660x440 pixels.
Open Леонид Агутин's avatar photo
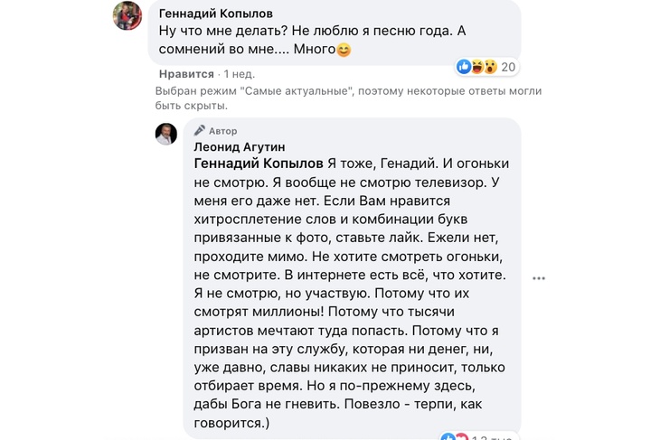click(166, 135)
